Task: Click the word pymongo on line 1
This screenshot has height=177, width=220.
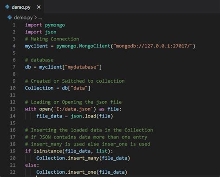Action: (x=55, y=25)
